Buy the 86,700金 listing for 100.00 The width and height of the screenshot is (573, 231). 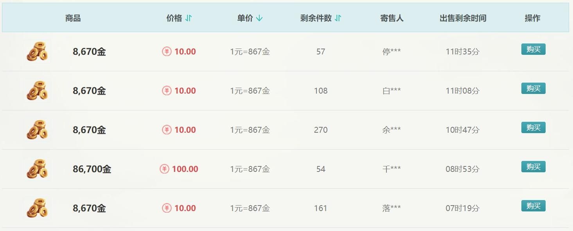533,167
